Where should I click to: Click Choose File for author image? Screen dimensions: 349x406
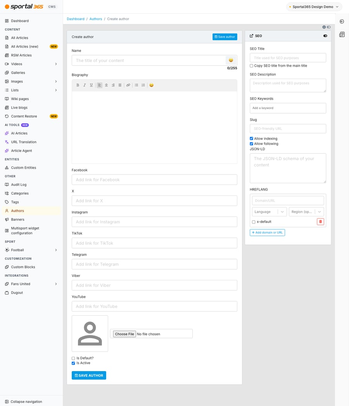pos(124,334)
